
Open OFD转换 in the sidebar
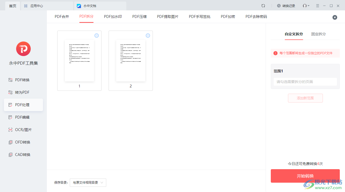[x=23, y=142]
